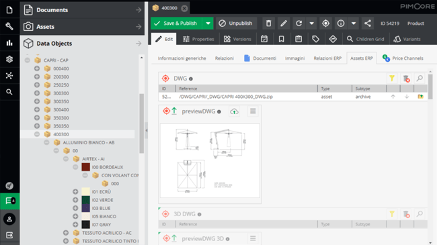Screen dimensions: 437x245
Task: Open the search icon in left sidebar
Action: point(9,92)
